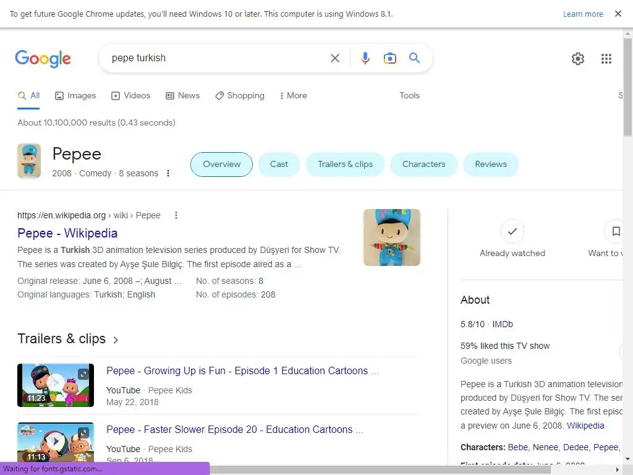Clear the search box with X icon
The width and height of the screenshot is (633, 475).
[334, 58]
